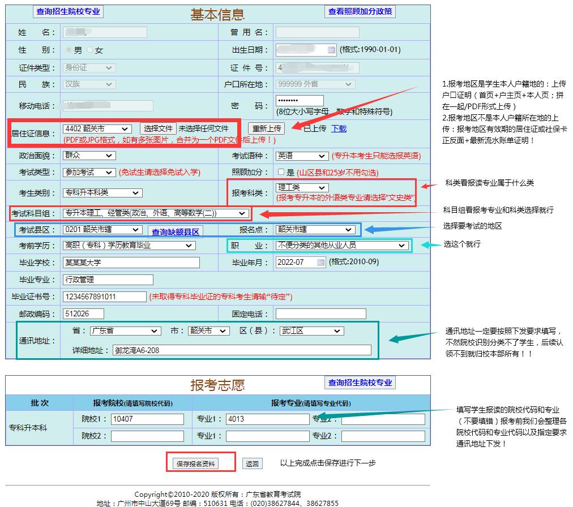Expand the 考前学历 dropdown
The image size is (573, 507).
pyautogui.click(x=129, y=245)
